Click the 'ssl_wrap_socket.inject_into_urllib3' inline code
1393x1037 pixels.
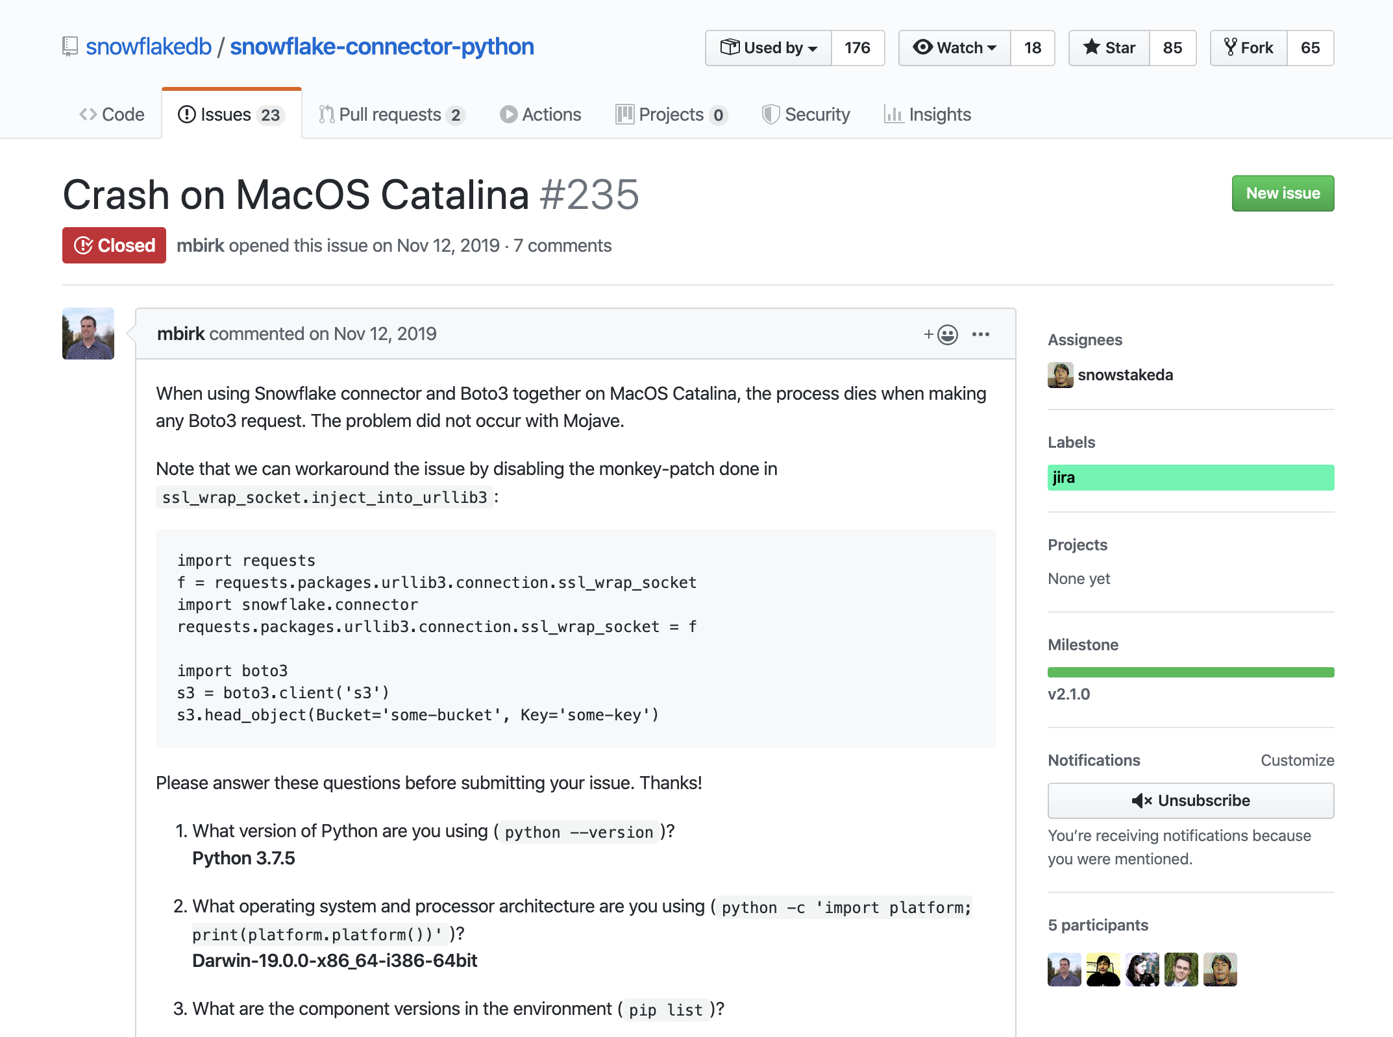pyautogui.click(x=325, y=497)
